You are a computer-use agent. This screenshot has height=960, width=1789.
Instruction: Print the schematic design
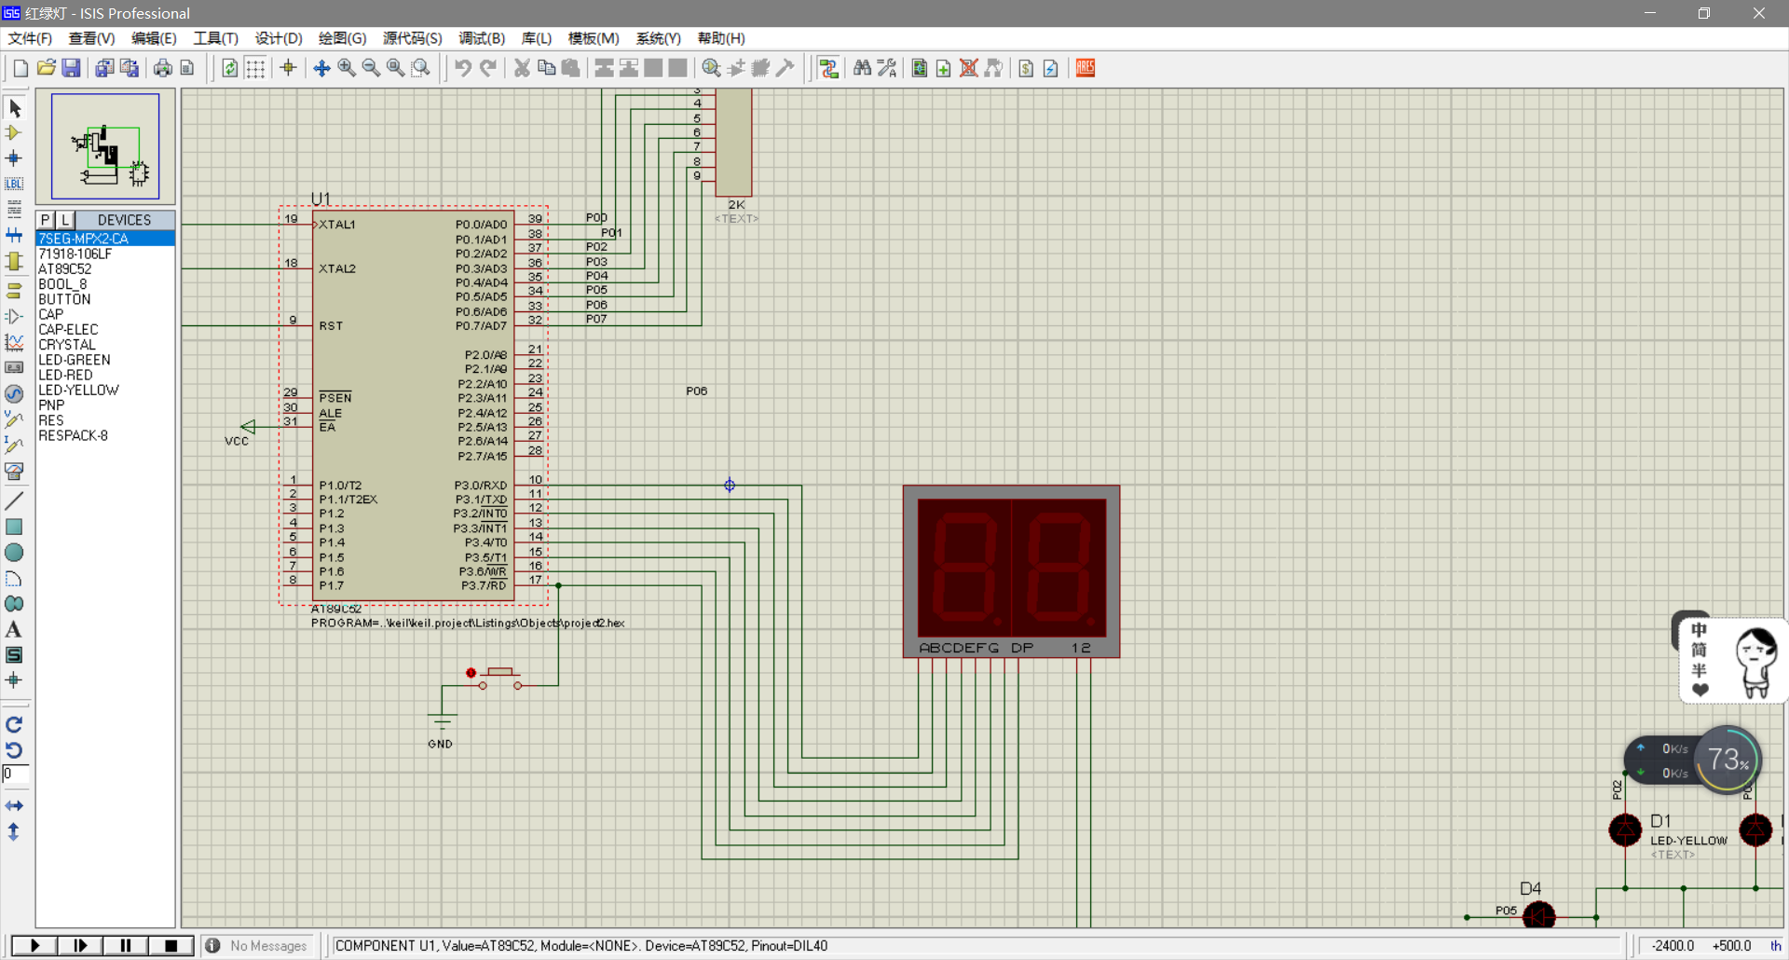[x=163, y=68]
